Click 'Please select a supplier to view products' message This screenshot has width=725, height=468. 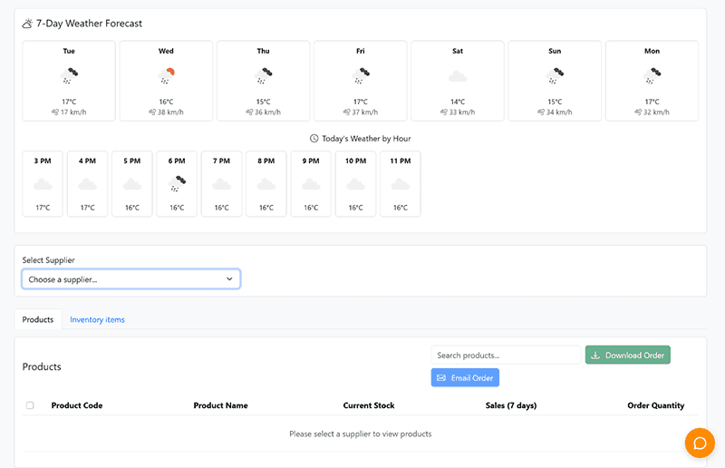[361, 434]
